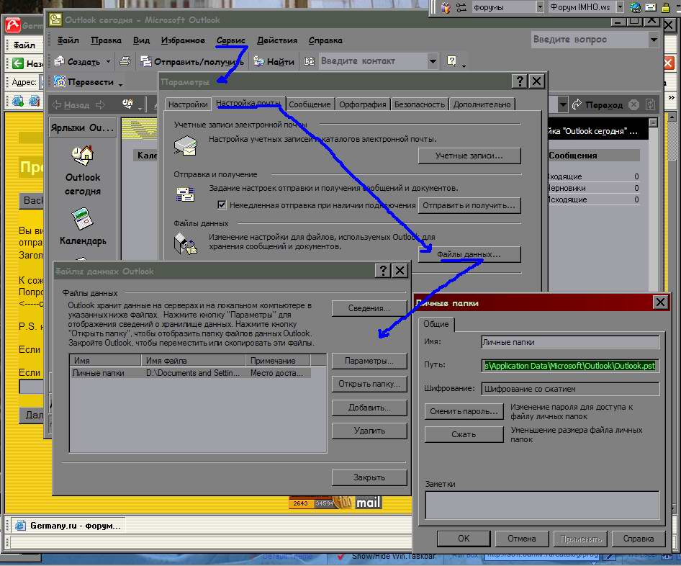Toggle Немедленная отправка при наличии подключения checkbox
Screen dimensions: 681x566
click(x=222, y=205)
